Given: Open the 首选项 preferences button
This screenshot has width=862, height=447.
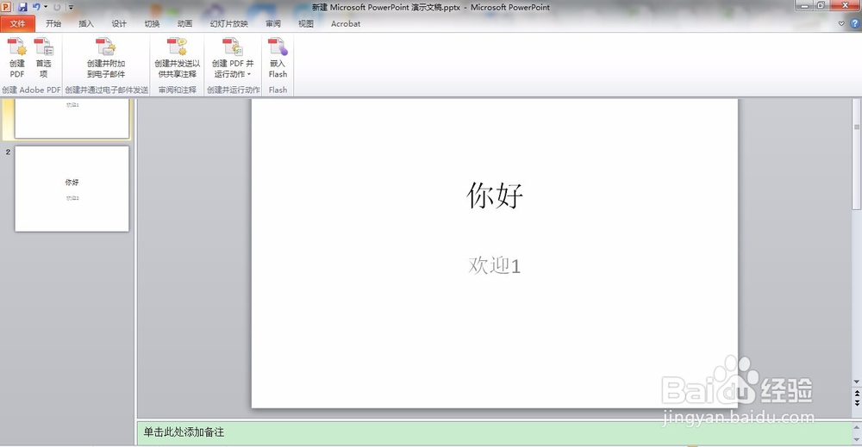Looking at the screenshot, I should 43,58.
